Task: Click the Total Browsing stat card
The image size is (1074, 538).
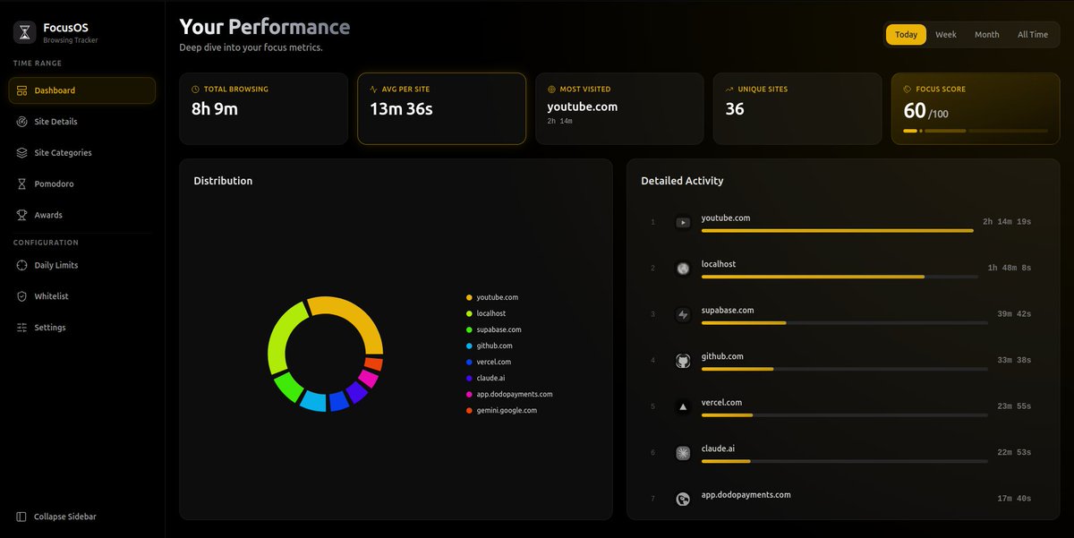Action: point(263,108)
